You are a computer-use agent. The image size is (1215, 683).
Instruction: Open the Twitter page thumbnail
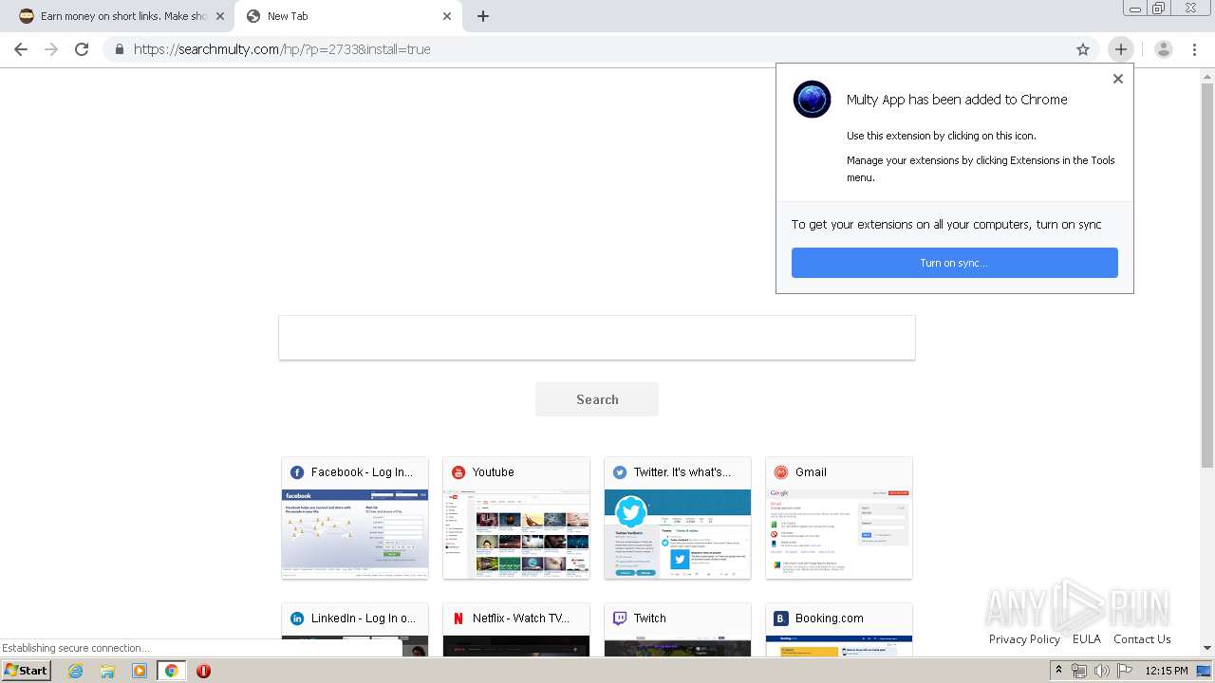[678, 533]
